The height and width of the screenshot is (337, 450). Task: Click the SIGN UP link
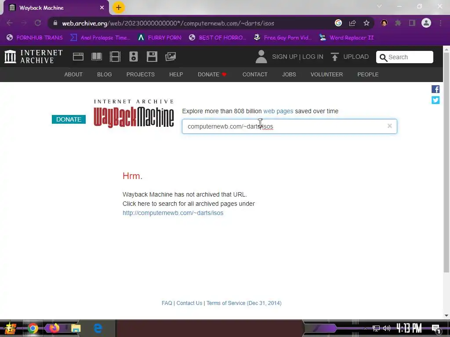[285, 57]
